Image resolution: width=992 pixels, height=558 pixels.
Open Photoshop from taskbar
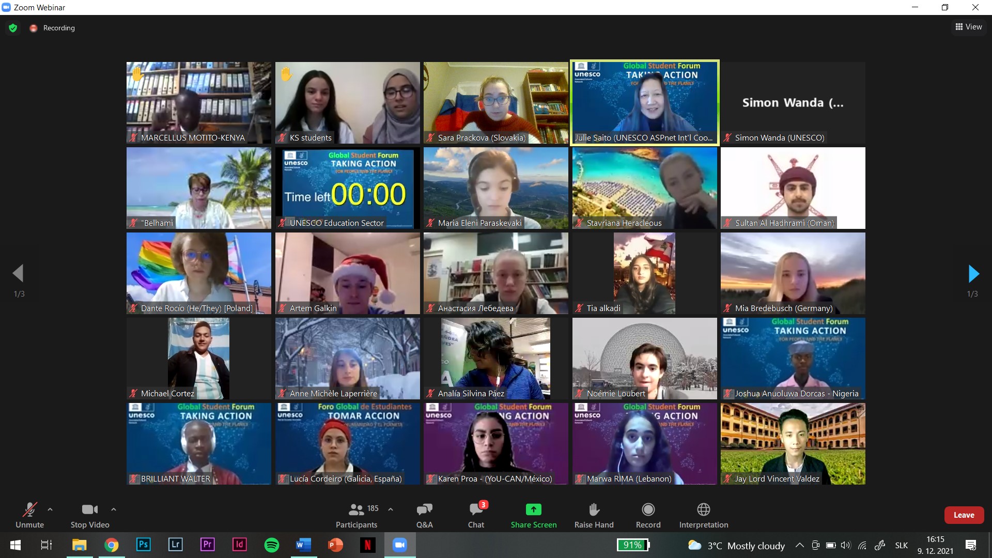click(143, 545)
